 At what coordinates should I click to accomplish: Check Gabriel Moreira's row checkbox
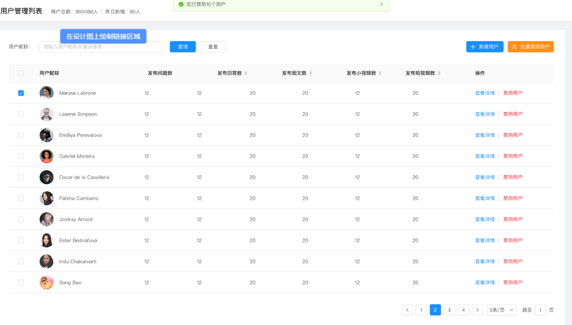point(21,156)
